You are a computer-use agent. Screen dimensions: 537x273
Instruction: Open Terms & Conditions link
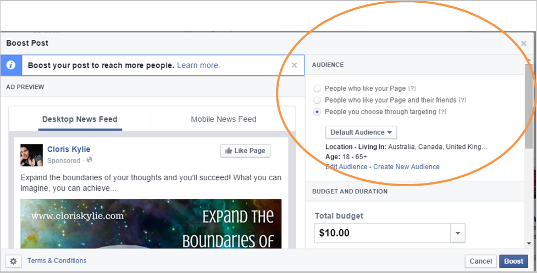point(57,261)
